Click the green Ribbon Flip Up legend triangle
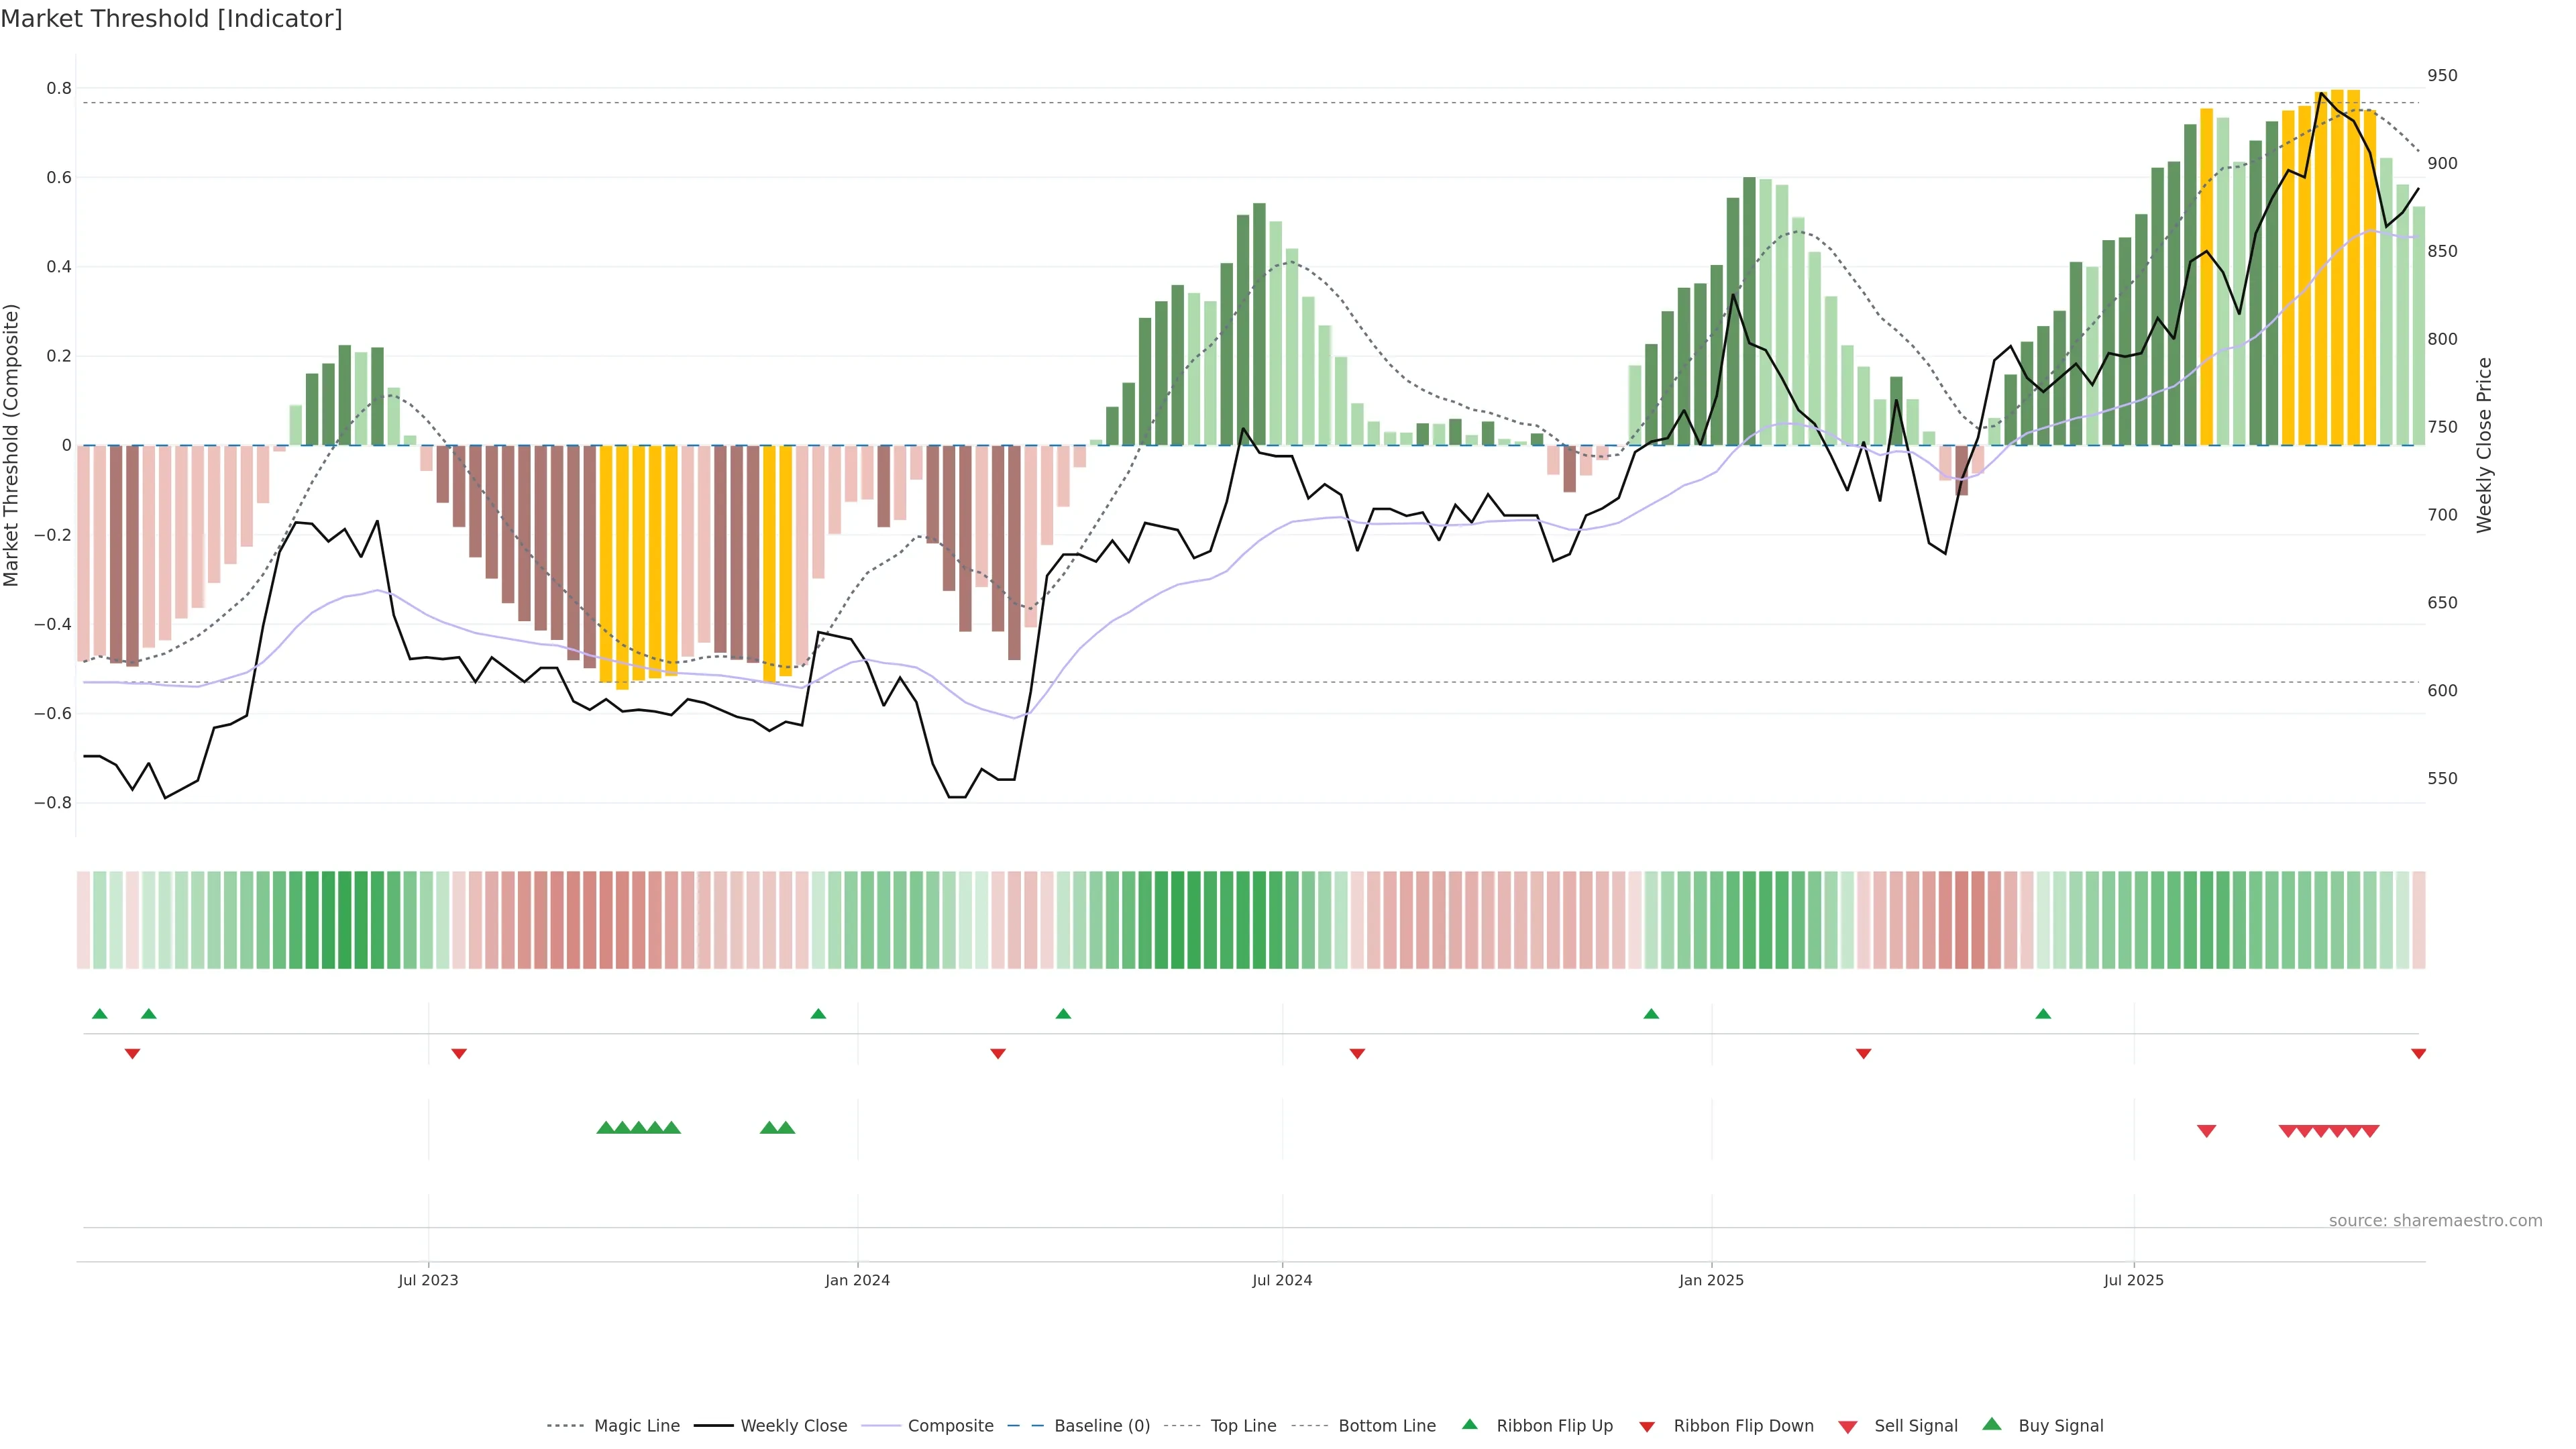Screen dimensions: 2576x1449 [x=1469, y=1424]
